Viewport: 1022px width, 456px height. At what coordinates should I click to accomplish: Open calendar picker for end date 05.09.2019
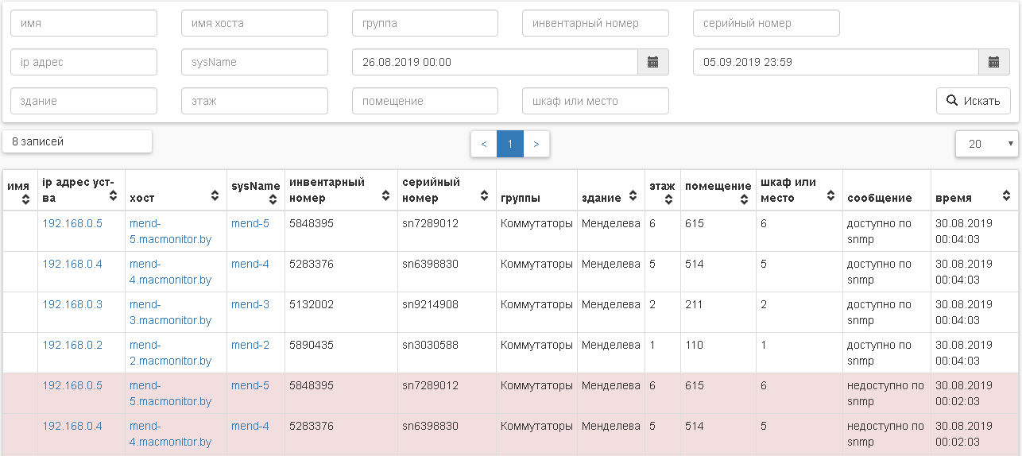[x=993, y=62]
